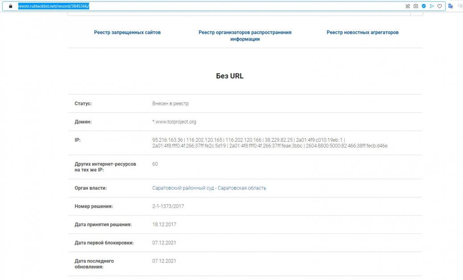The height and width of the screenshot is (280, 463).
Task: Open the blue privacy shield icon
Action: click(424, 6)
